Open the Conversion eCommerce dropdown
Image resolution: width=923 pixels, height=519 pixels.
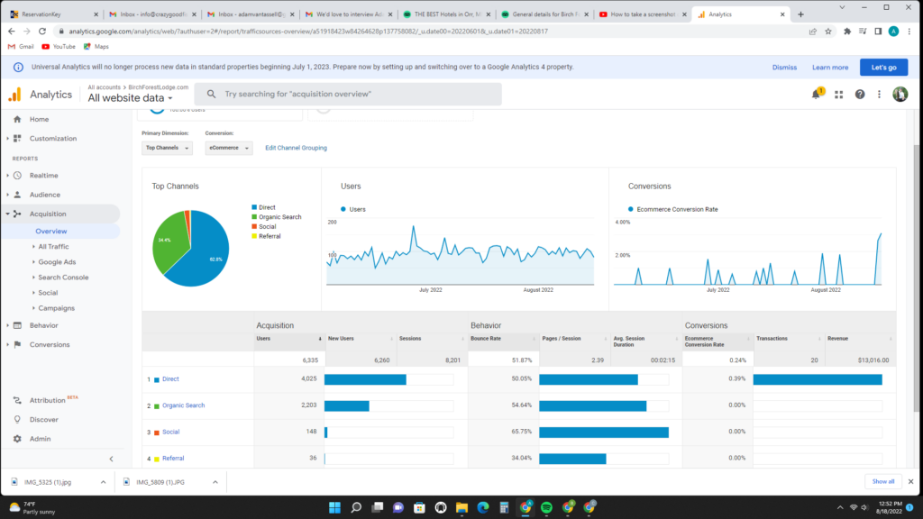229,148
